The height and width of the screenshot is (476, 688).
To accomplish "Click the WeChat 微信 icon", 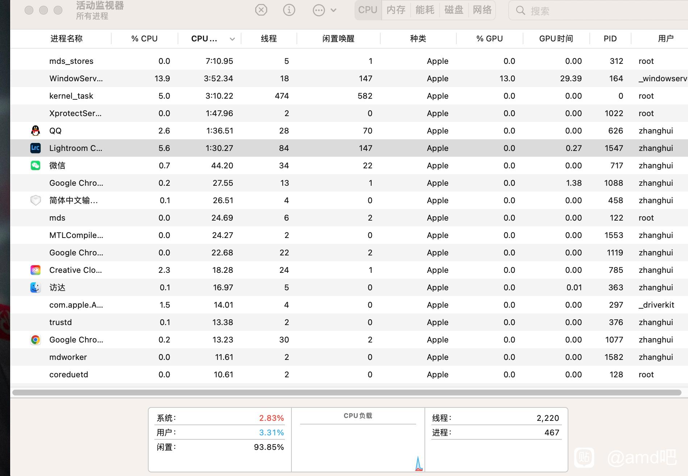I will [x=36, y=165].
